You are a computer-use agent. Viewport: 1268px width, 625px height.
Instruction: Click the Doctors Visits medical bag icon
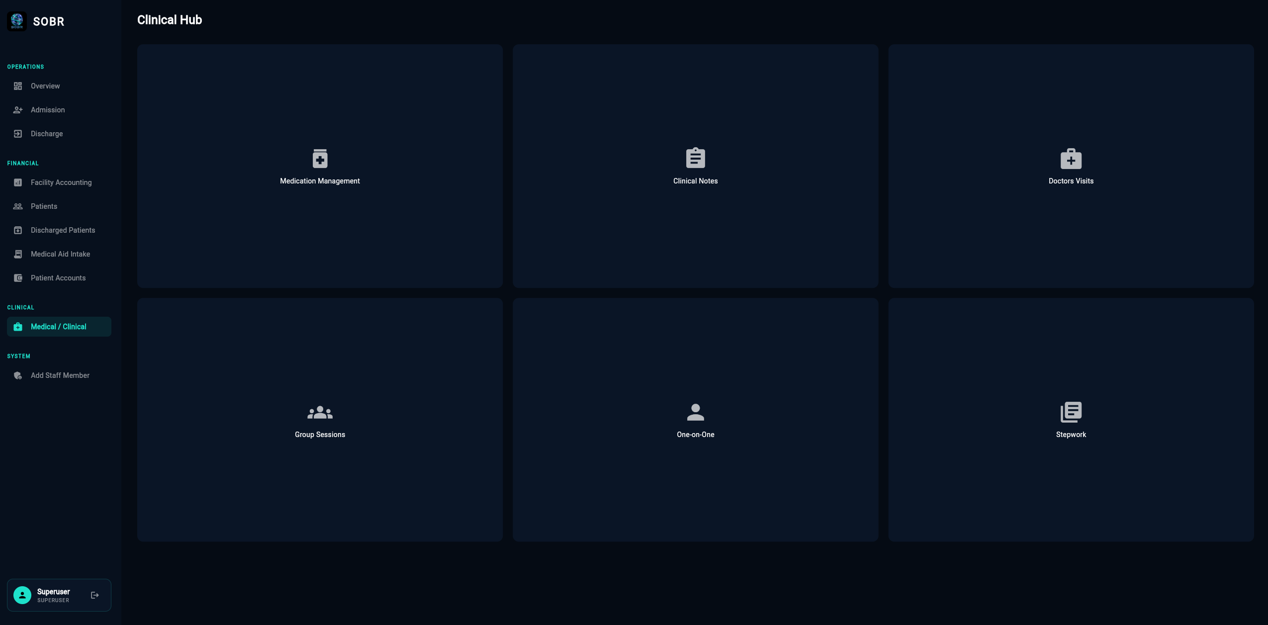click(x=1071, y=159)
